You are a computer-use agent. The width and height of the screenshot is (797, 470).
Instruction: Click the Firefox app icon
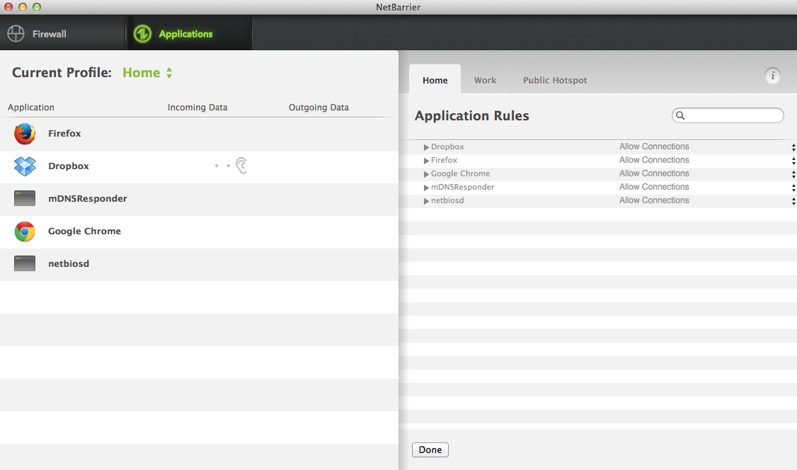[25, 134]
